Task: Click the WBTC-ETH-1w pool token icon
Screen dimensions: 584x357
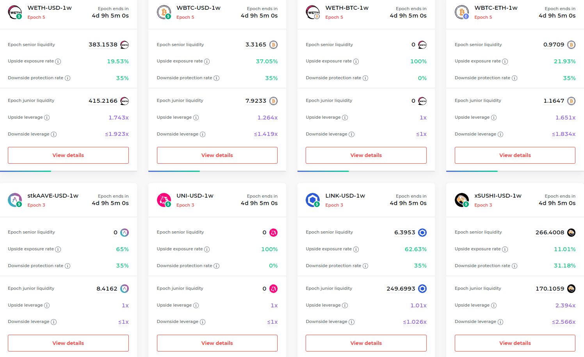Action: [462, 12]
